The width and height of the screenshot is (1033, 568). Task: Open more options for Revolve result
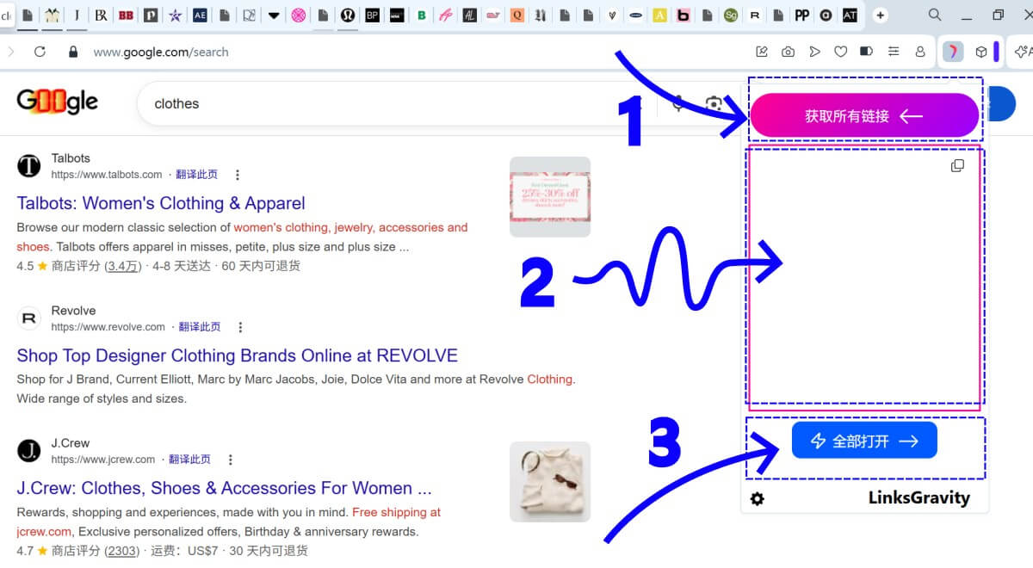[x=240, y=327]
